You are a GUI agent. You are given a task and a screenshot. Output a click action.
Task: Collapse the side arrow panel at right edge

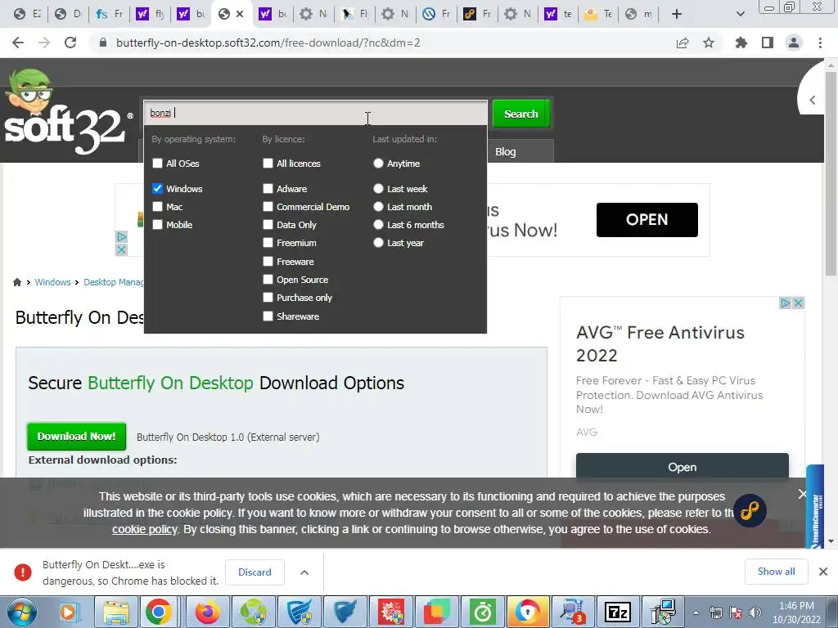click(813, 100)
